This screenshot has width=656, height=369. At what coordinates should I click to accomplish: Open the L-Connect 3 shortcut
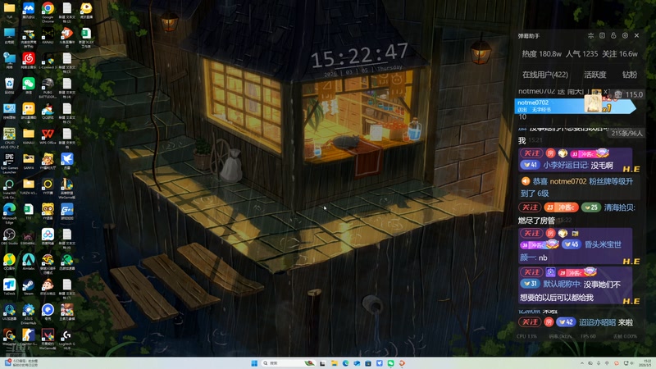click(48, 61)
